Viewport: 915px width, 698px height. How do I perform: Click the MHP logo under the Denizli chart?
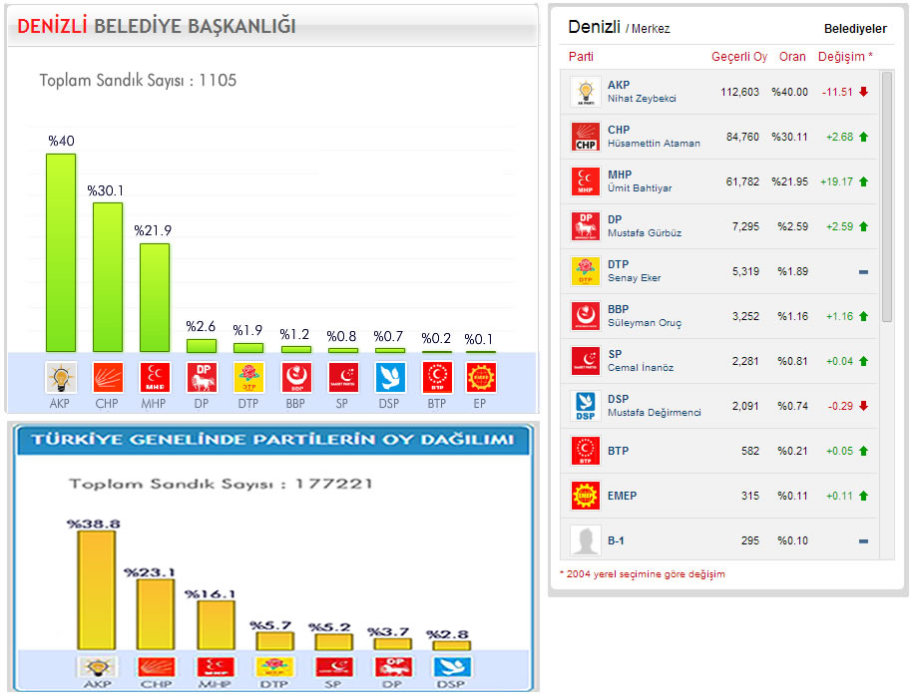pos(155,377)
